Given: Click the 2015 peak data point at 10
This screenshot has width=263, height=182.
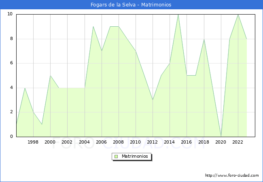Looking at the screenshot, I should [178, 15].
